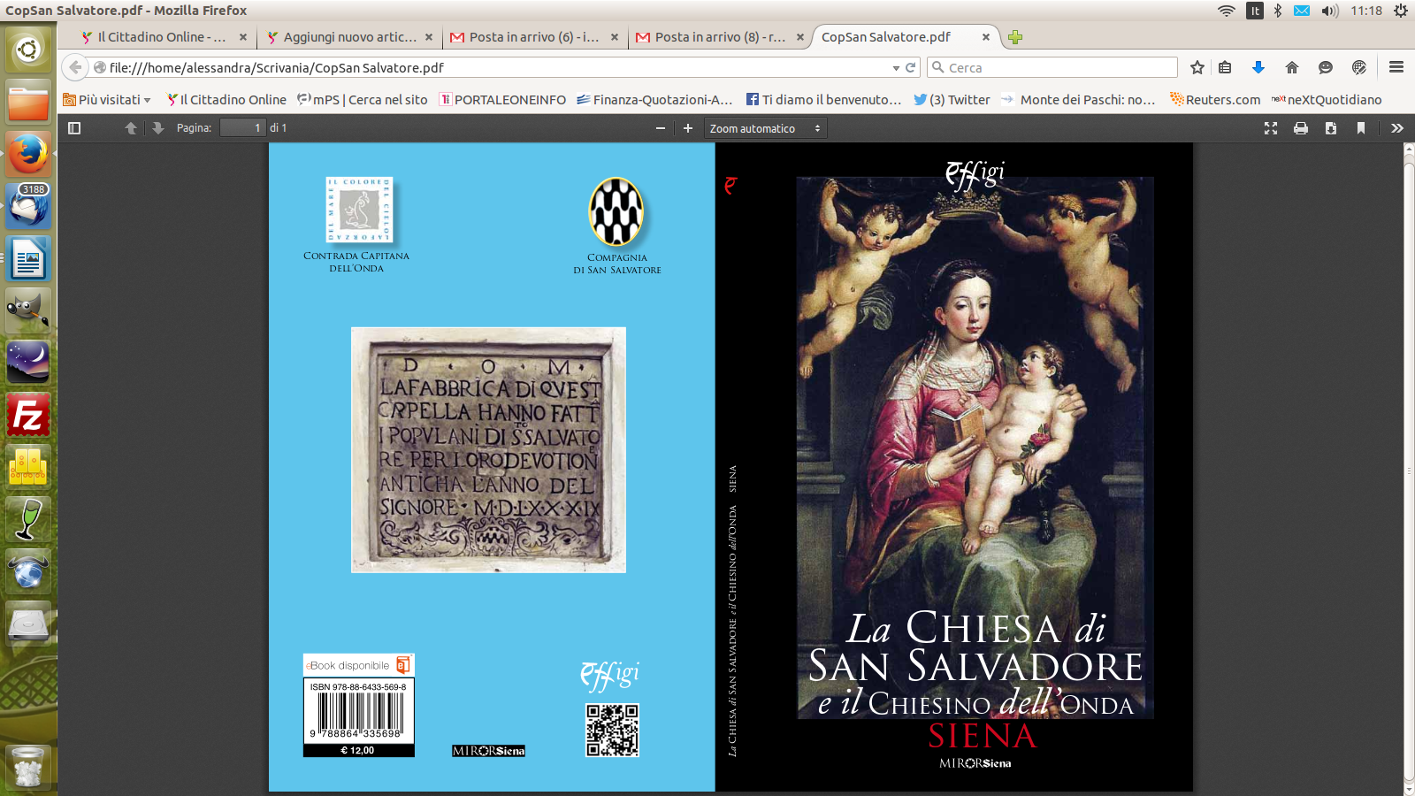The height and width of the screenshot is (796, 1415).
Task: Open the It keyboard layout indicator
Action: click(1255, 11)
